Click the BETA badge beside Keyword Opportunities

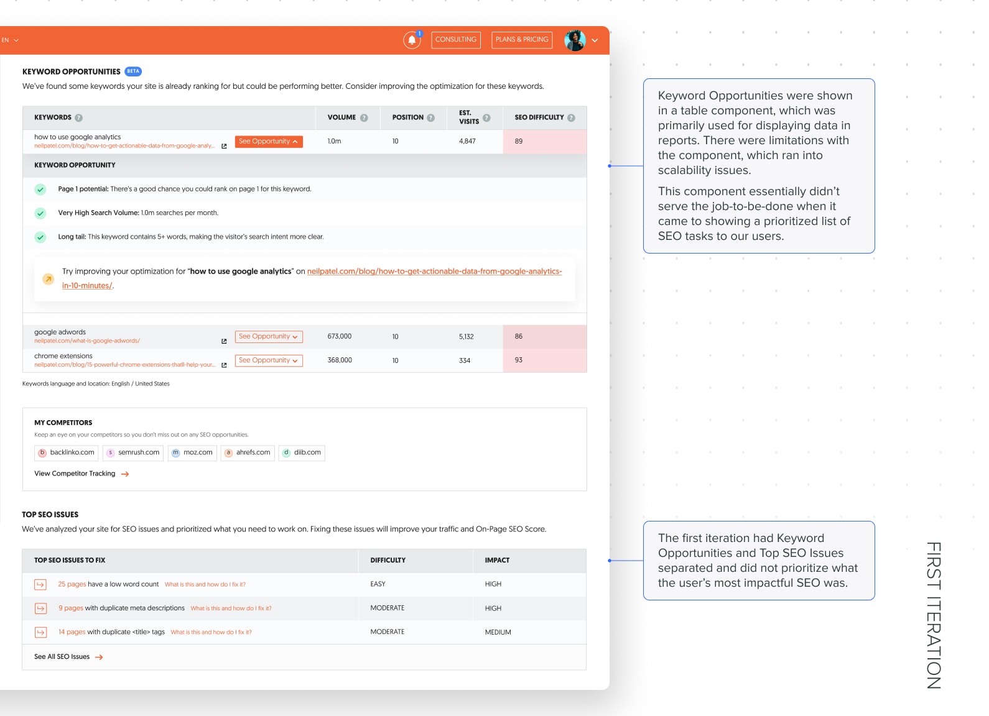click(133, 71)
